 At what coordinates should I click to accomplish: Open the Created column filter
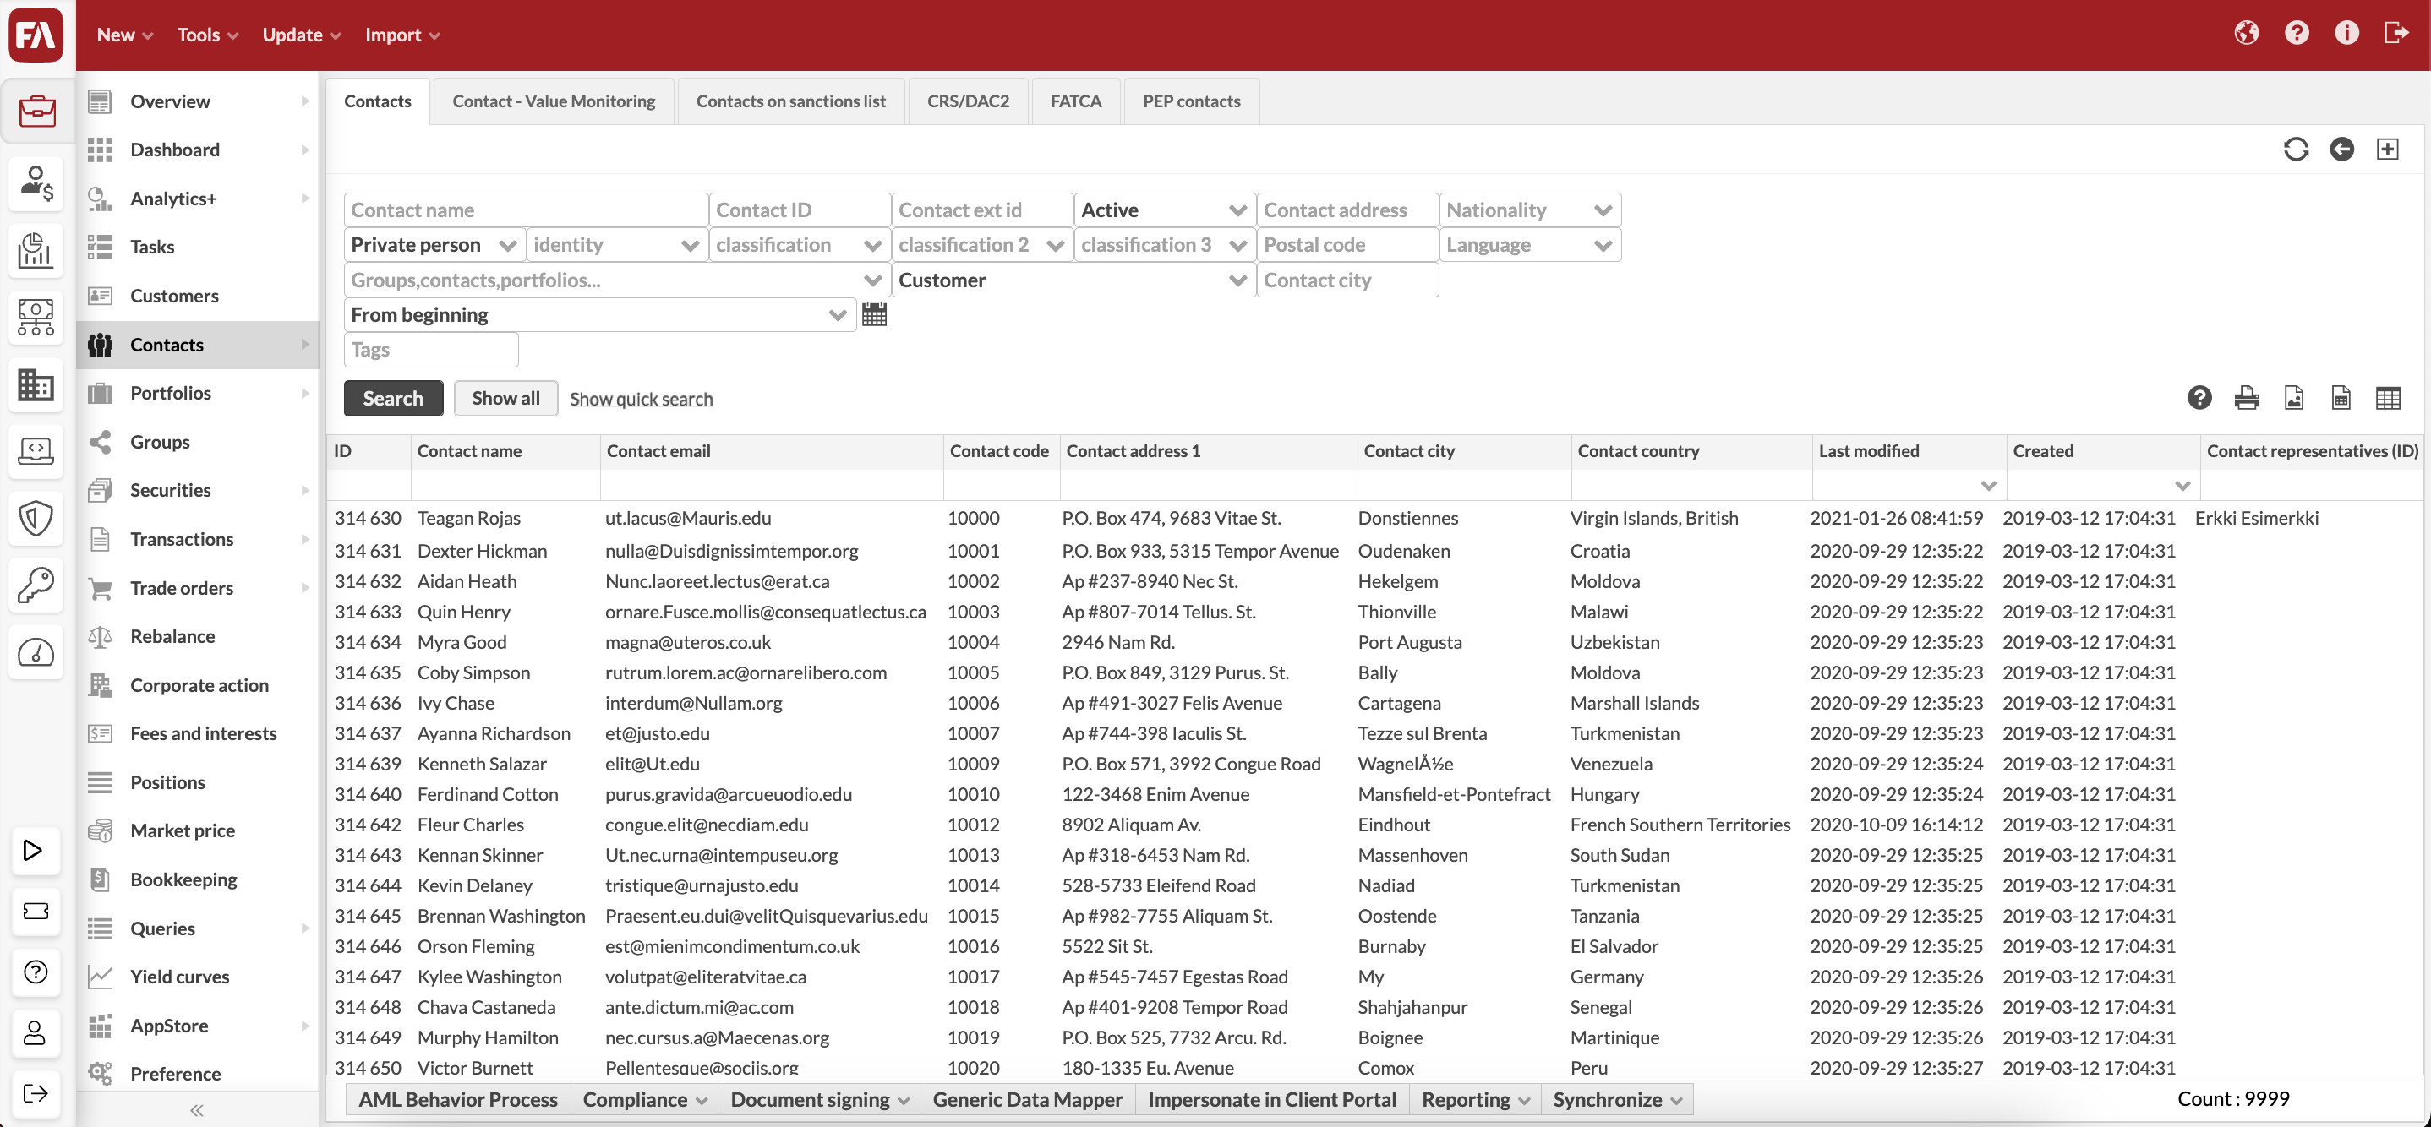click(2182, 486)
